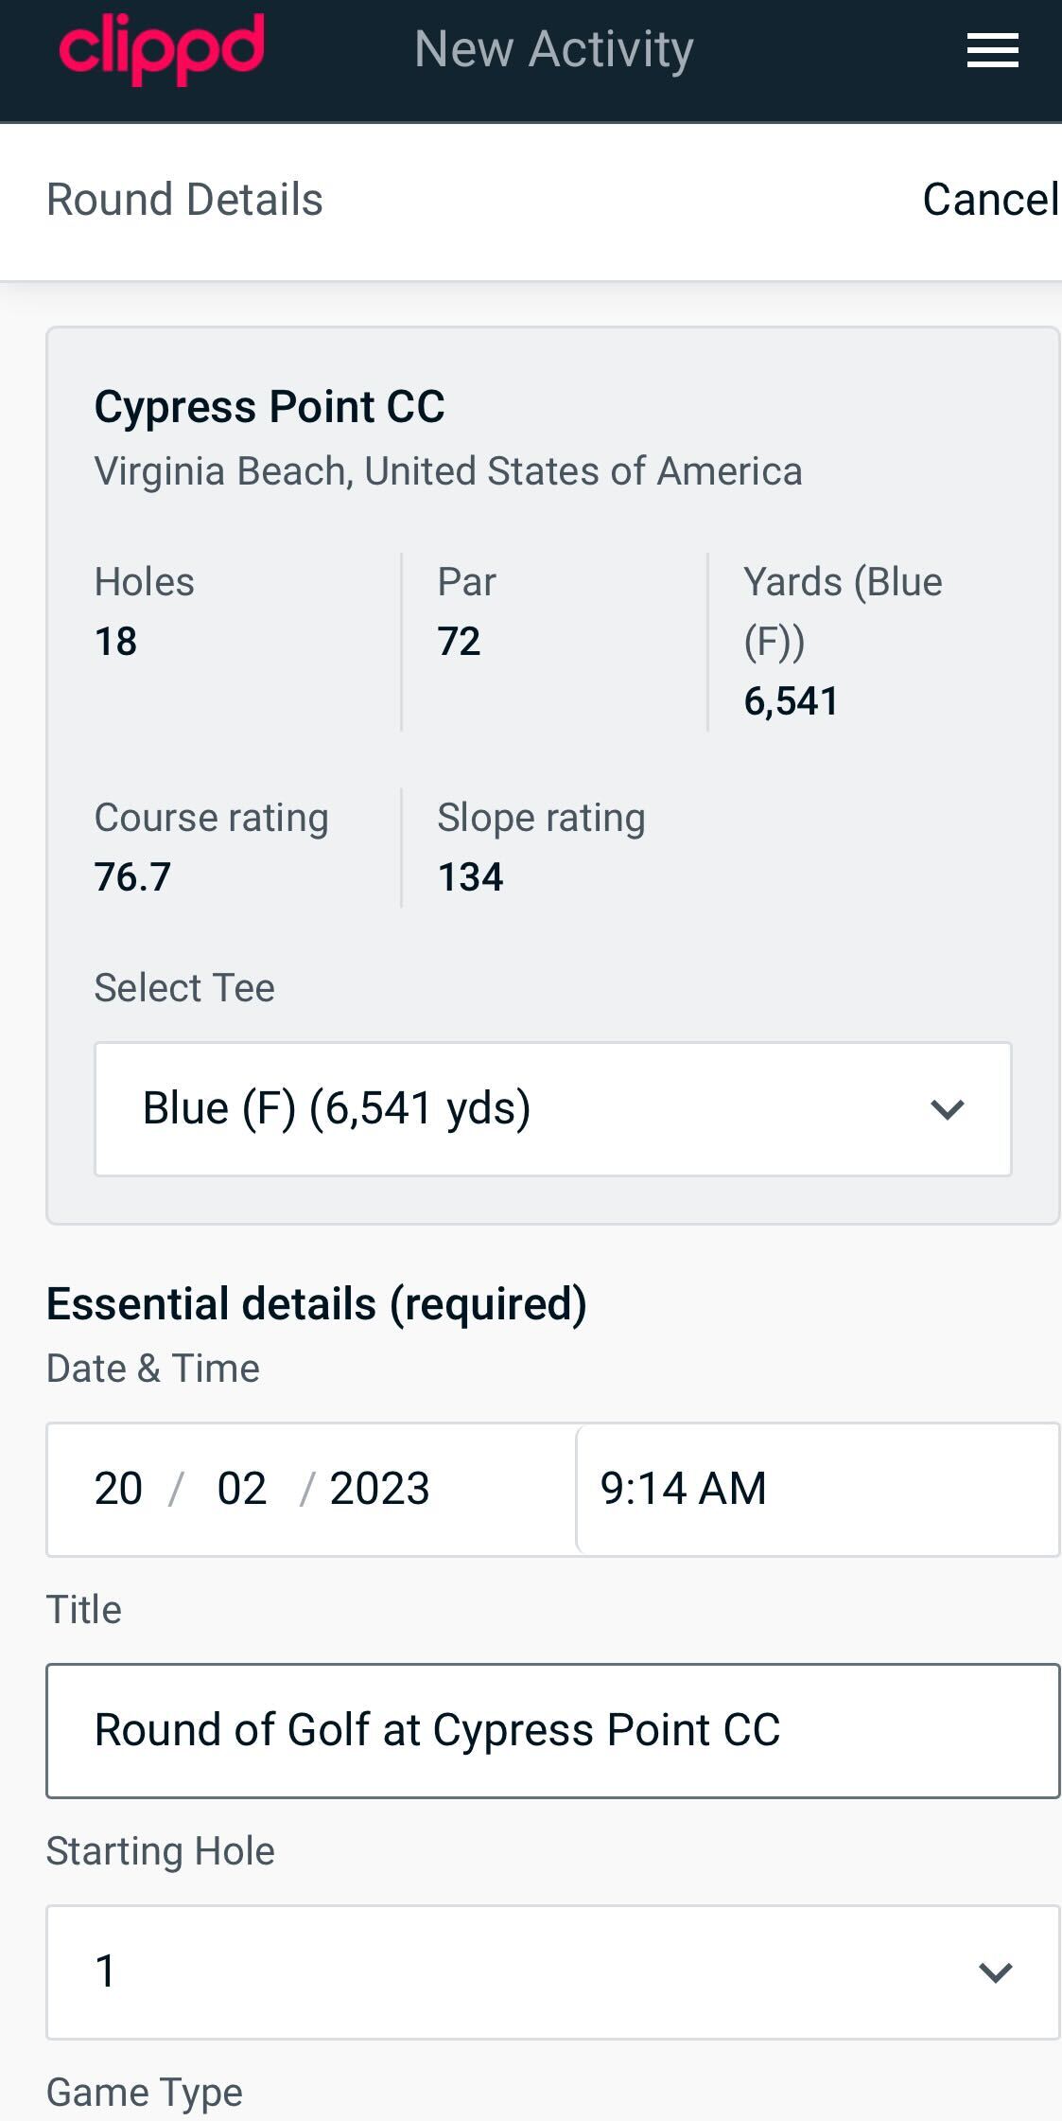This screenshot has width=1062, height=2121.
Task: Focus the round Title text field
Action: pyautogui.click(x=552, y=1731)
